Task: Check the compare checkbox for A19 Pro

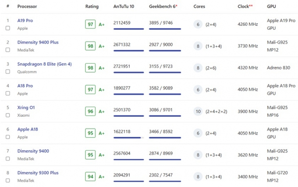Action: point(8,28)
